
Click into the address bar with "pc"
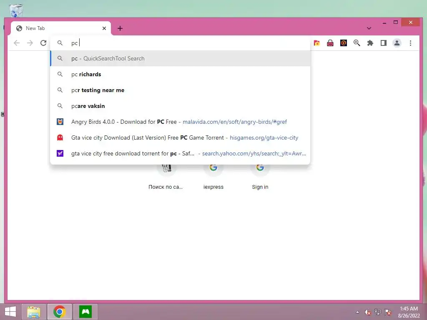(180, 43)
